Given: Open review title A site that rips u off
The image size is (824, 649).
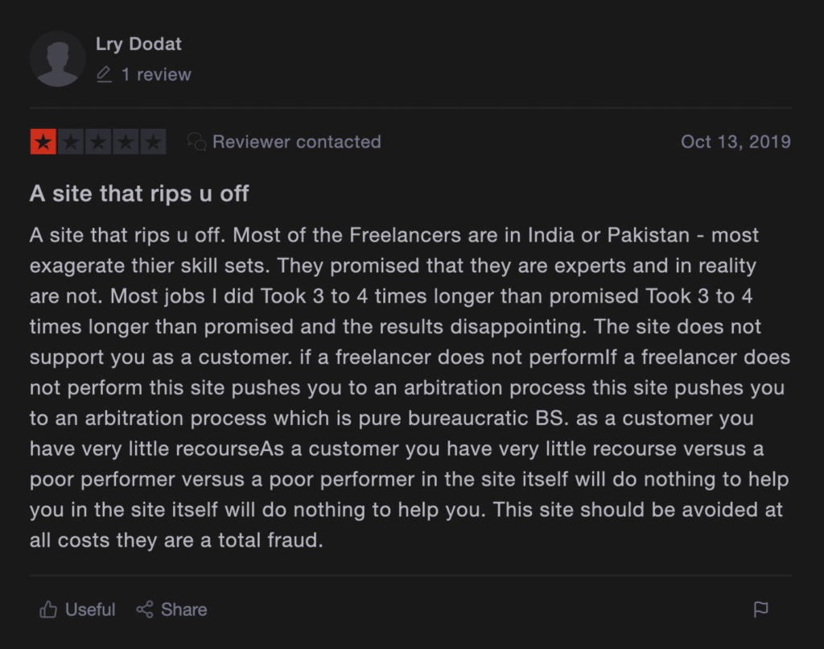Looking at the screenshot, I should click(139, 193).
